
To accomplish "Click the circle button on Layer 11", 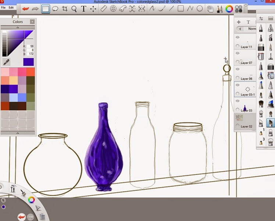I will [x=238, y=46].
